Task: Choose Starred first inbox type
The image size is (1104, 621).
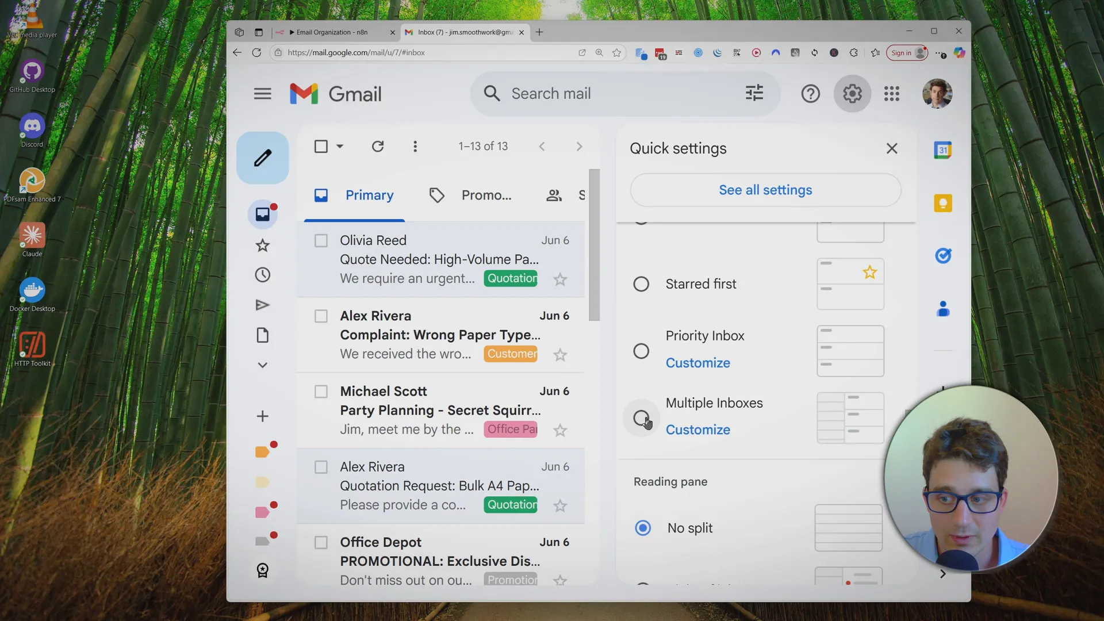Action: pos(641,284)
